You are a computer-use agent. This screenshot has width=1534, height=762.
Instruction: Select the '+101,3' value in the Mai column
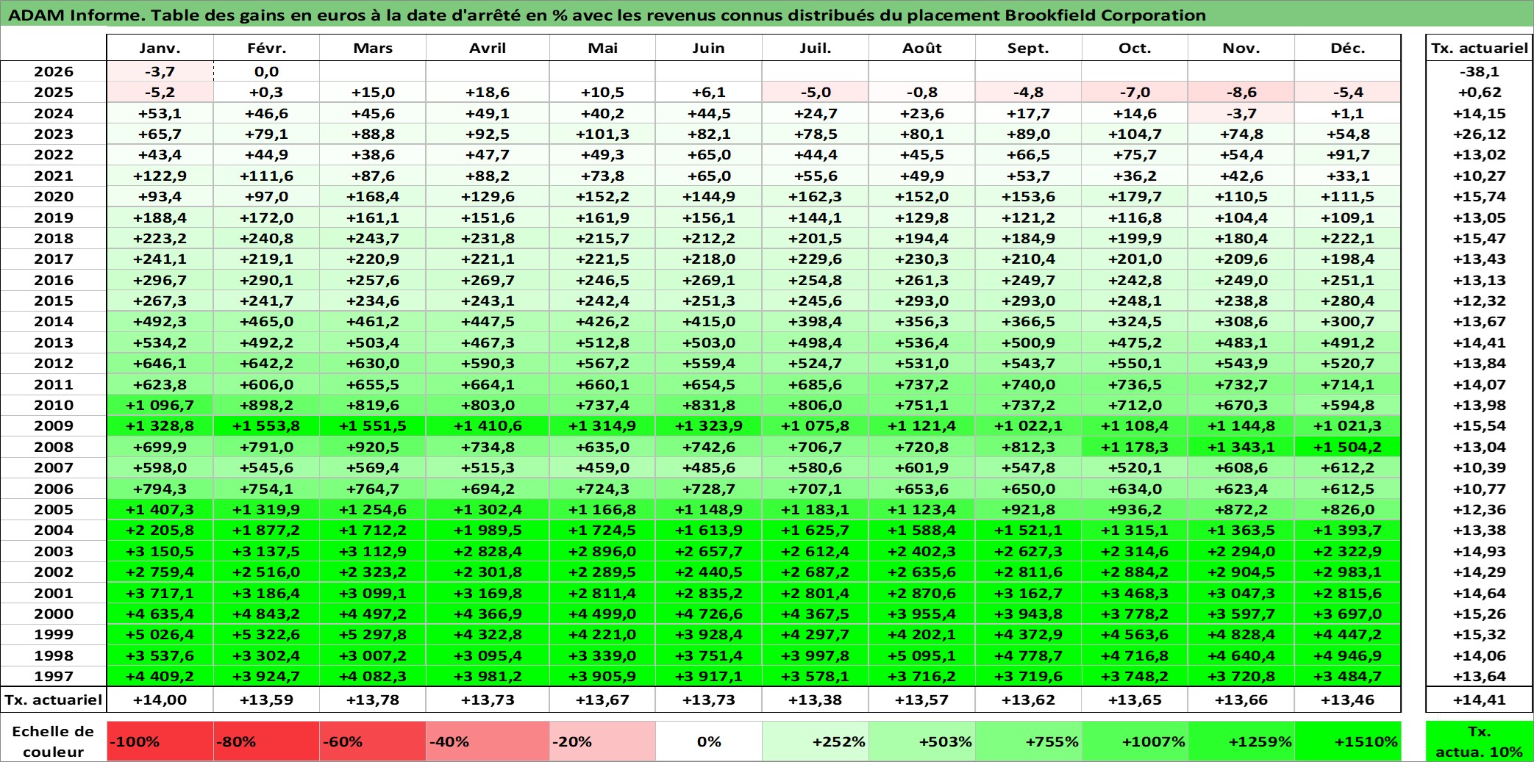point(602,134)
